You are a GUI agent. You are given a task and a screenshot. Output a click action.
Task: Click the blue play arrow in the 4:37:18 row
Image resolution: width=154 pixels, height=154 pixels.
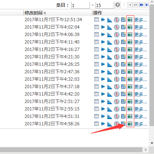click(103, 87)
